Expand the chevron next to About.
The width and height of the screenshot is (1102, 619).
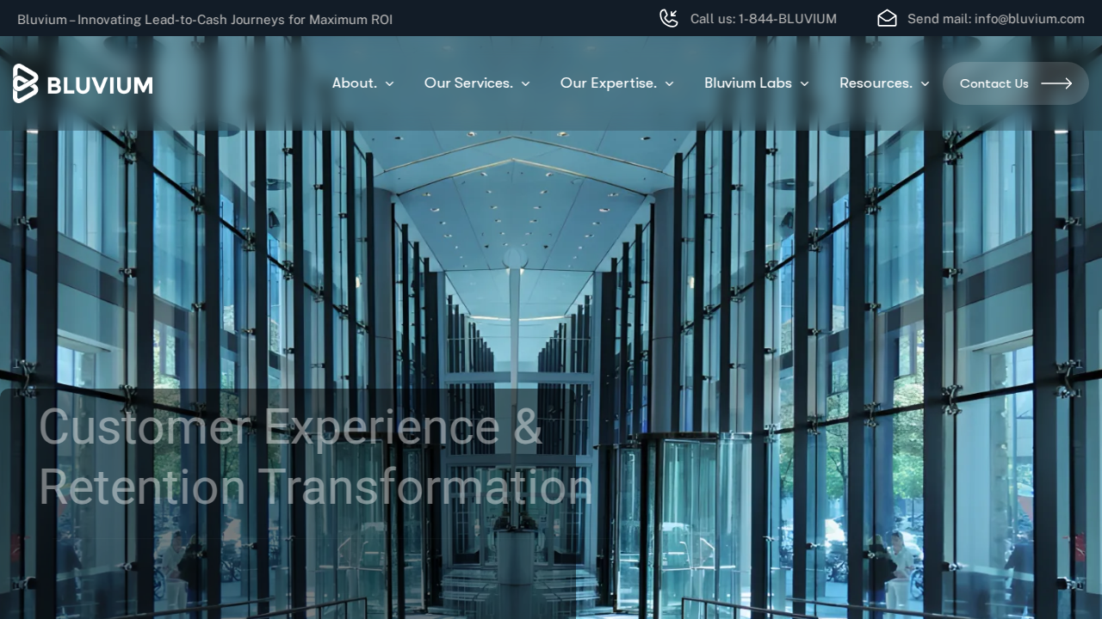tap(389, 83)
